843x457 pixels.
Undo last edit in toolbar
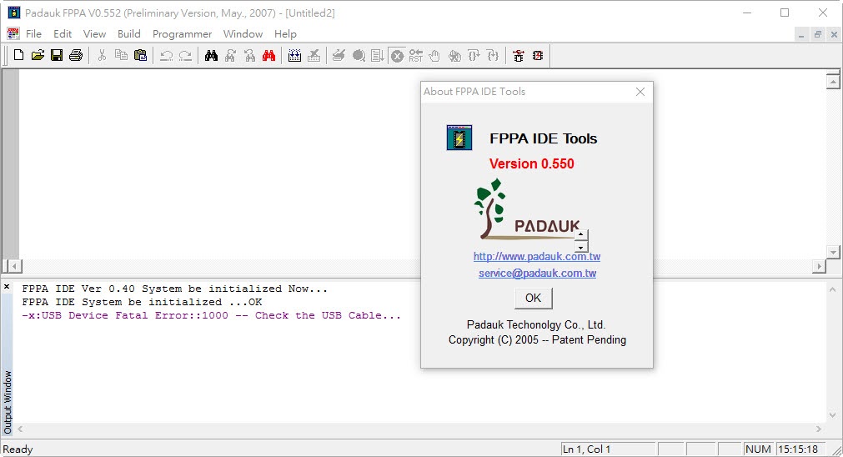click(166, 55)
